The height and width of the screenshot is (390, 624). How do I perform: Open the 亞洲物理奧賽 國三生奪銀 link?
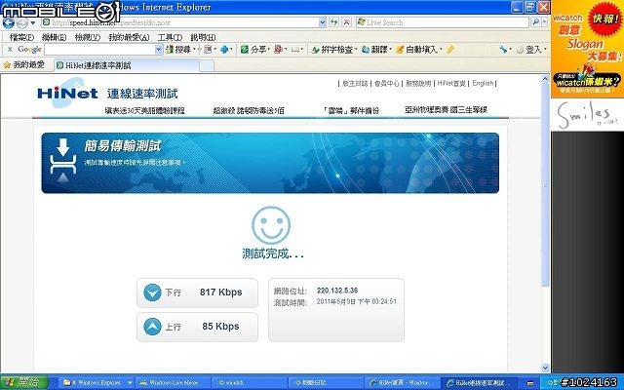click(446, 110)
